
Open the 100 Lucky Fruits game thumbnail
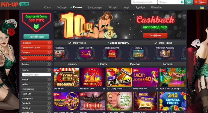click(119, 77)
